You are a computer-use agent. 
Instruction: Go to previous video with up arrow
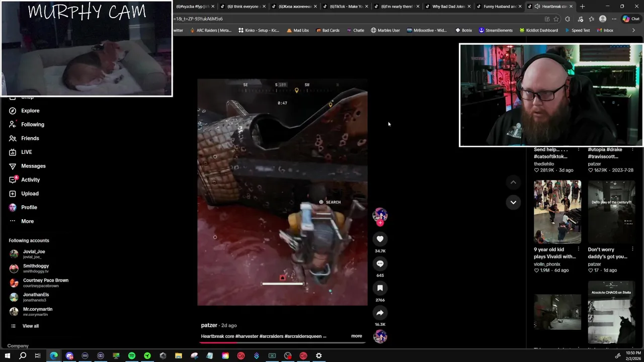pos(513,182)
